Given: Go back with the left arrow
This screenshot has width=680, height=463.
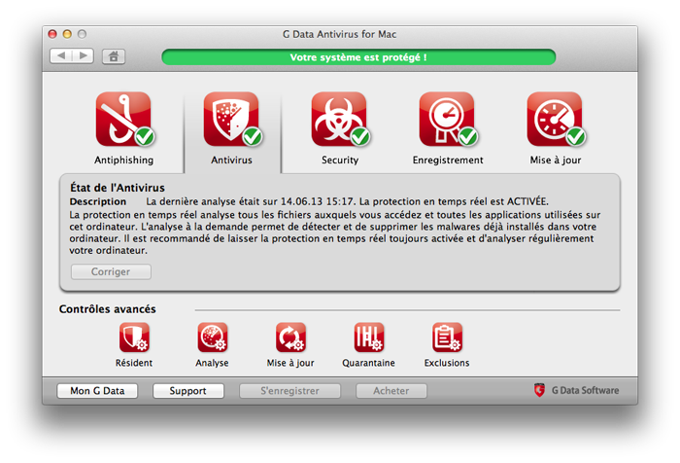Looking at the screenshot, I should (61, 55).
